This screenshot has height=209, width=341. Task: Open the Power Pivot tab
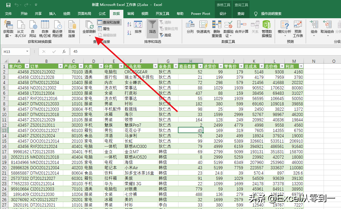pyautogui.click(x=201, y=14)
